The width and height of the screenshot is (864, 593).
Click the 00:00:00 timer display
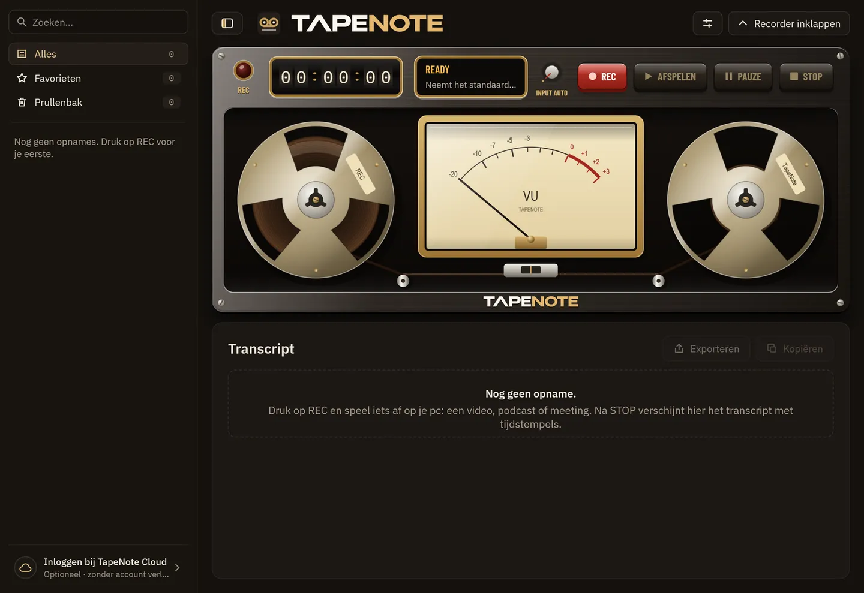coord(336,77)
